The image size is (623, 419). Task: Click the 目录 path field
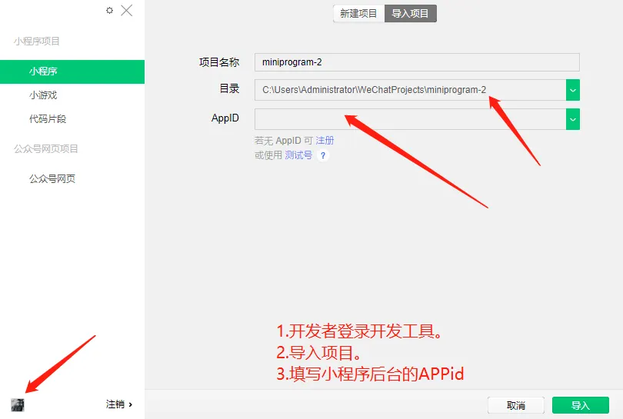coord(410,90)
